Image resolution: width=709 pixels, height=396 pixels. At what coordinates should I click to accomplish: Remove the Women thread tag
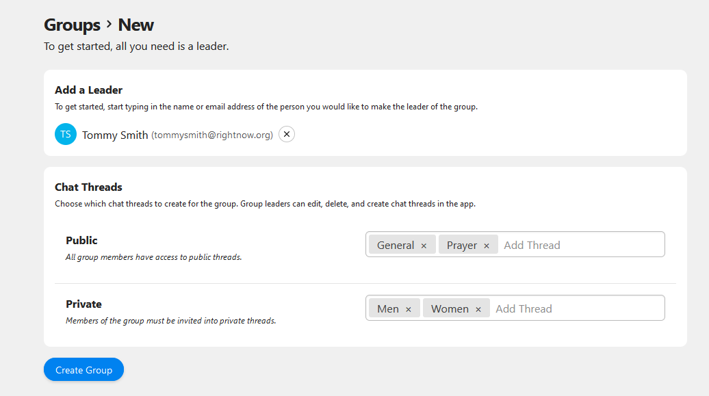(478, 309)
